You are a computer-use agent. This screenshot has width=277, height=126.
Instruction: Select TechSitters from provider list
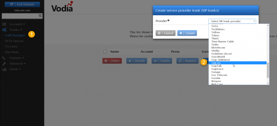(x=238, y=29)
